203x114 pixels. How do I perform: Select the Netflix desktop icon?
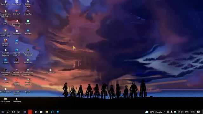pyautogui.click(x=17, y=61)
